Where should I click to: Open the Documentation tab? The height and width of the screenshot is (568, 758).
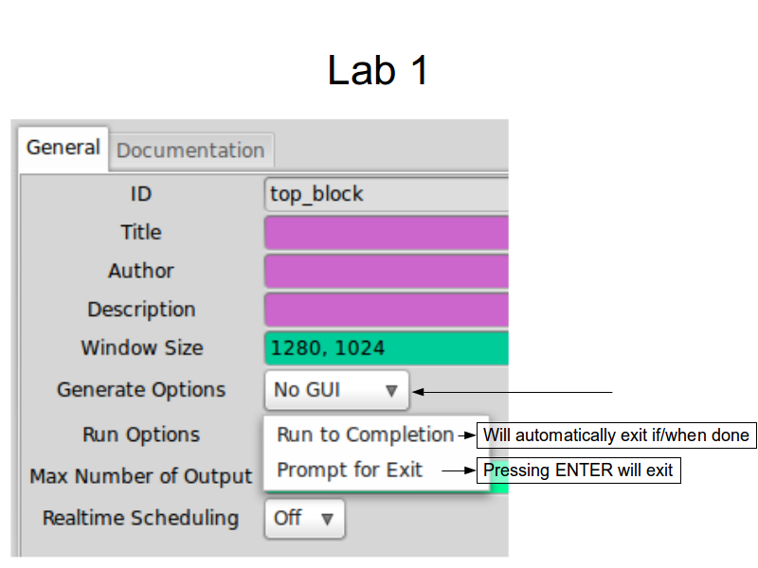(x=190, y=151)
